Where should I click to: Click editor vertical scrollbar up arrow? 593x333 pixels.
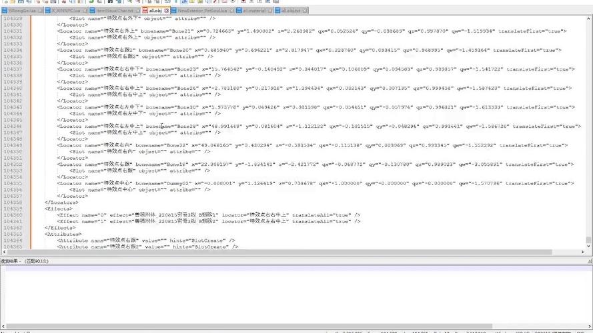click(x=589, y=20)
